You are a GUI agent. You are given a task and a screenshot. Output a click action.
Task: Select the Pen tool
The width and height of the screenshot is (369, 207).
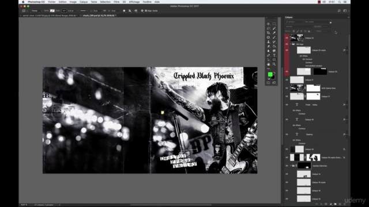click(x=268, y=55)
